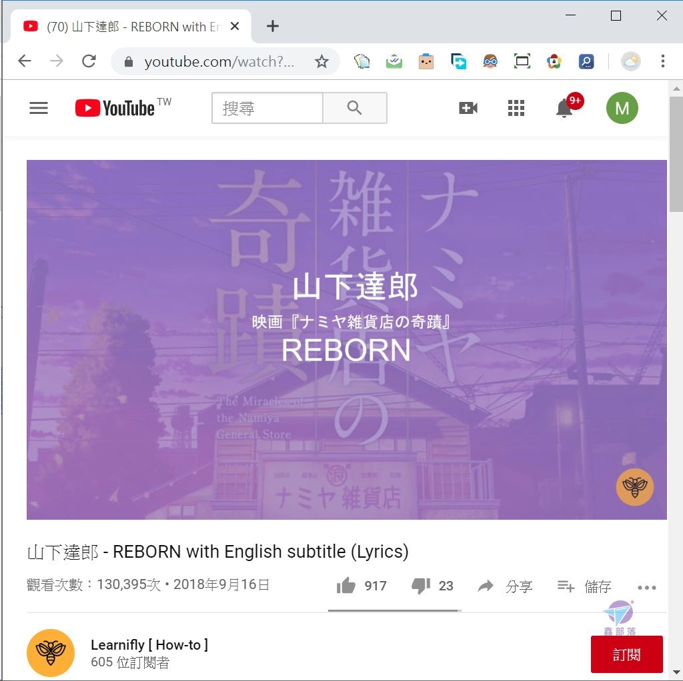Screen dimensions: 683x681
Task: Minimize the Chrome window
Action: 571,15
